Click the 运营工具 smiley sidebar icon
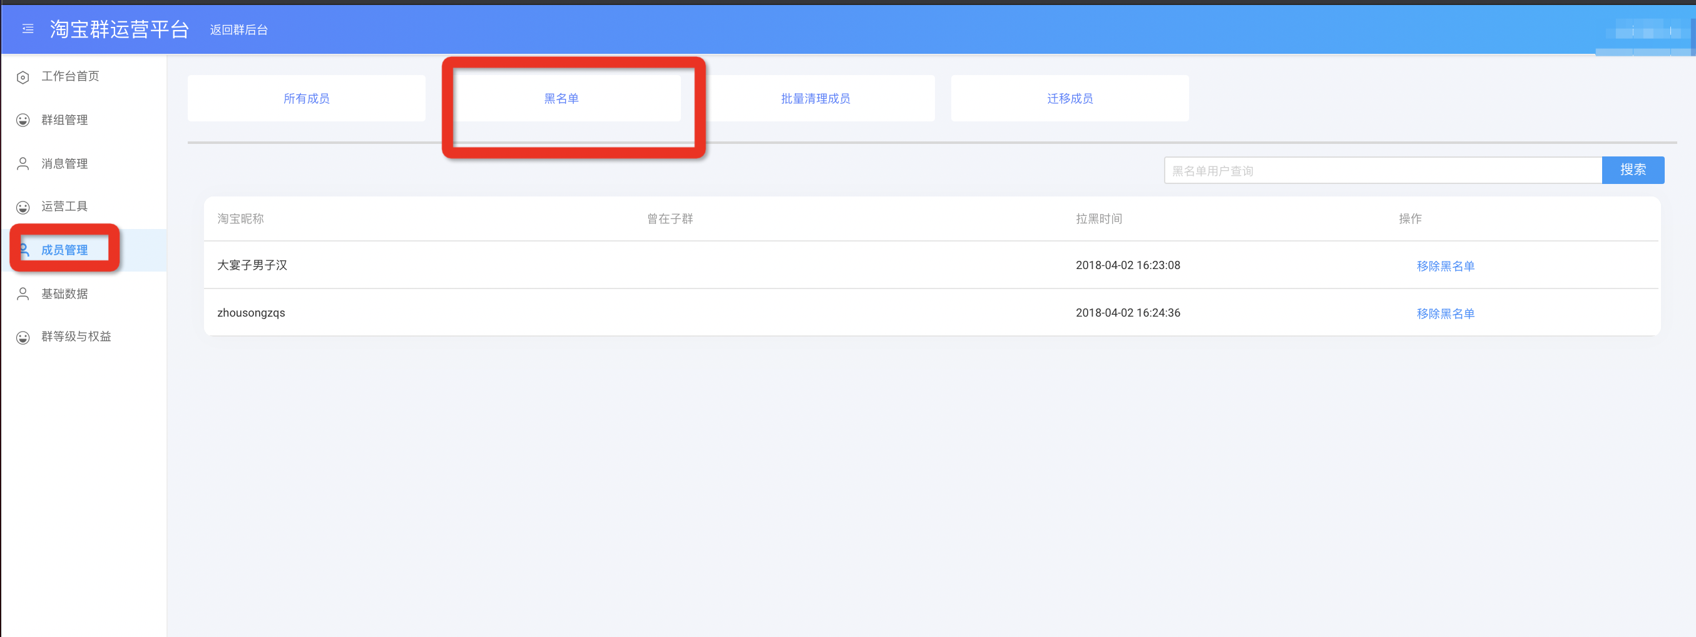This screenshot has height=637, width=1696. point(23,207)
